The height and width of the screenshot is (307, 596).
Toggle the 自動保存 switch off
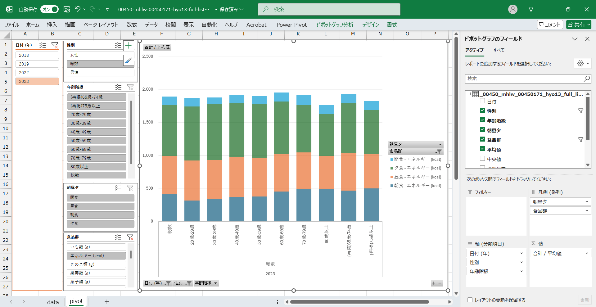[x=50, y=9]
